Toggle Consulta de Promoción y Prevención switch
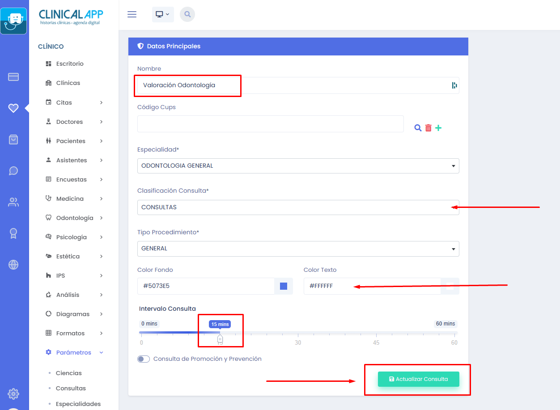 (x=144, y=359)
